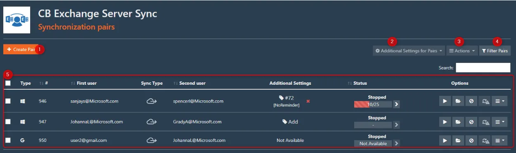Click the Windows type icon for pair 947
This screenshot has height=153, width=516.
coord(23,122)
